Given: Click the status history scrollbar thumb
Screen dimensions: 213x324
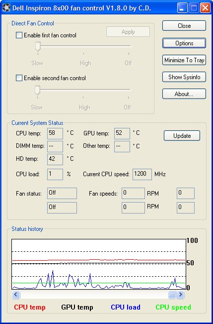Looking at the screenshot, I should 172,295.
